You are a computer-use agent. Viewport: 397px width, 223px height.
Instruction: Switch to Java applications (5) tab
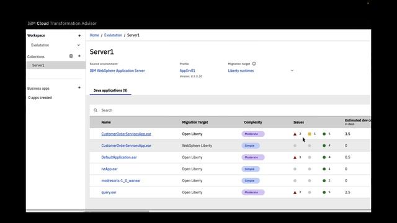point(110,90)
